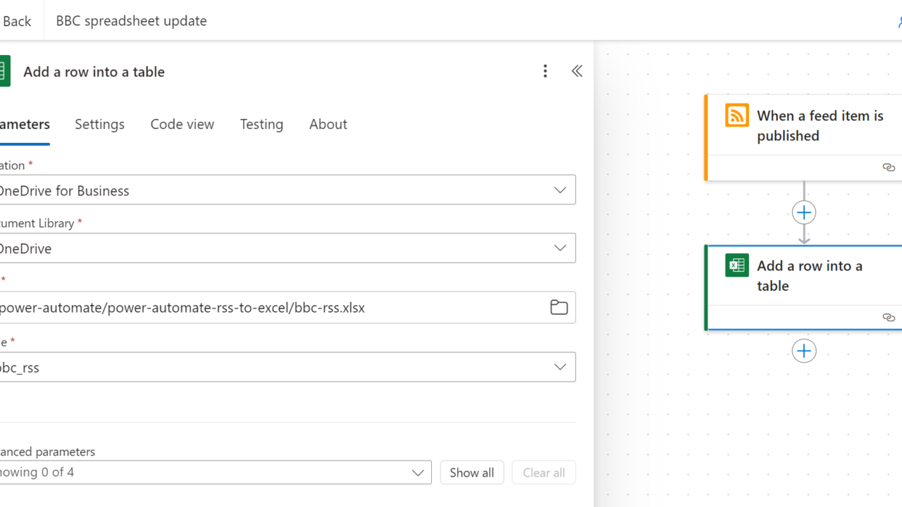This screenshot has width=902, height=507.
Task: Click the RSS feed trigger icon
Action: point(737,115)
